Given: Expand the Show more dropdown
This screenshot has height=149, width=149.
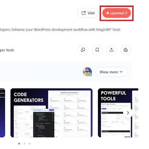Looking at the screenshot, I should click(x=111, y=72).
